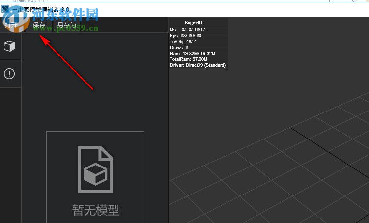Click the Fps: 63/ 60/ 60 readout
The width and height of the screenshot is (369, 223).
click(186, 36)
